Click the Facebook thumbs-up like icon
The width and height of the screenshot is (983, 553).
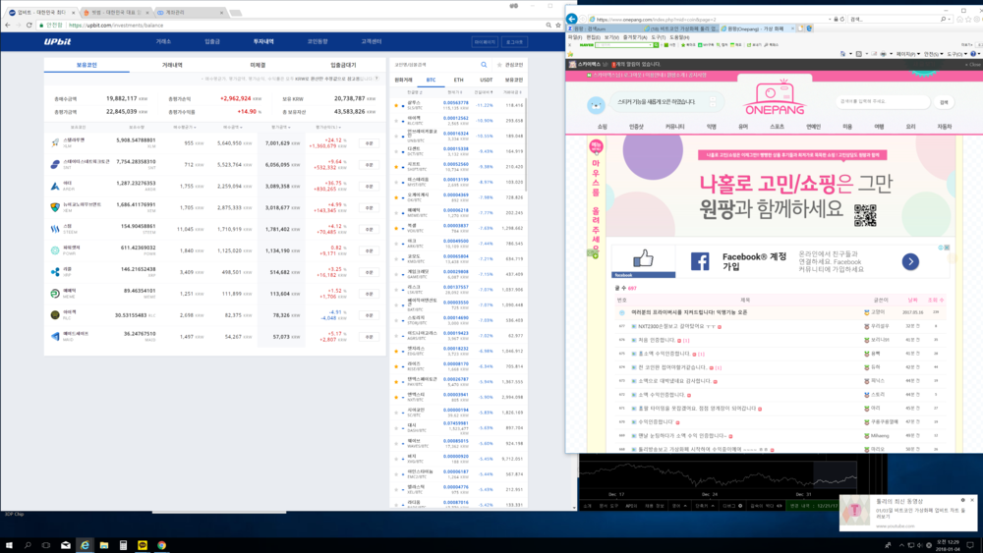pos(644,258)
